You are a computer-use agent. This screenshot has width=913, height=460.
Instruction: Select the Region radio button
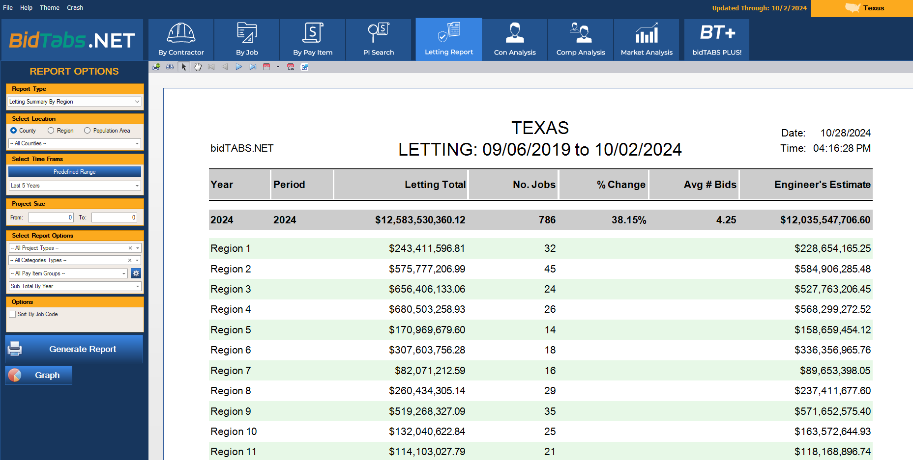51,131
